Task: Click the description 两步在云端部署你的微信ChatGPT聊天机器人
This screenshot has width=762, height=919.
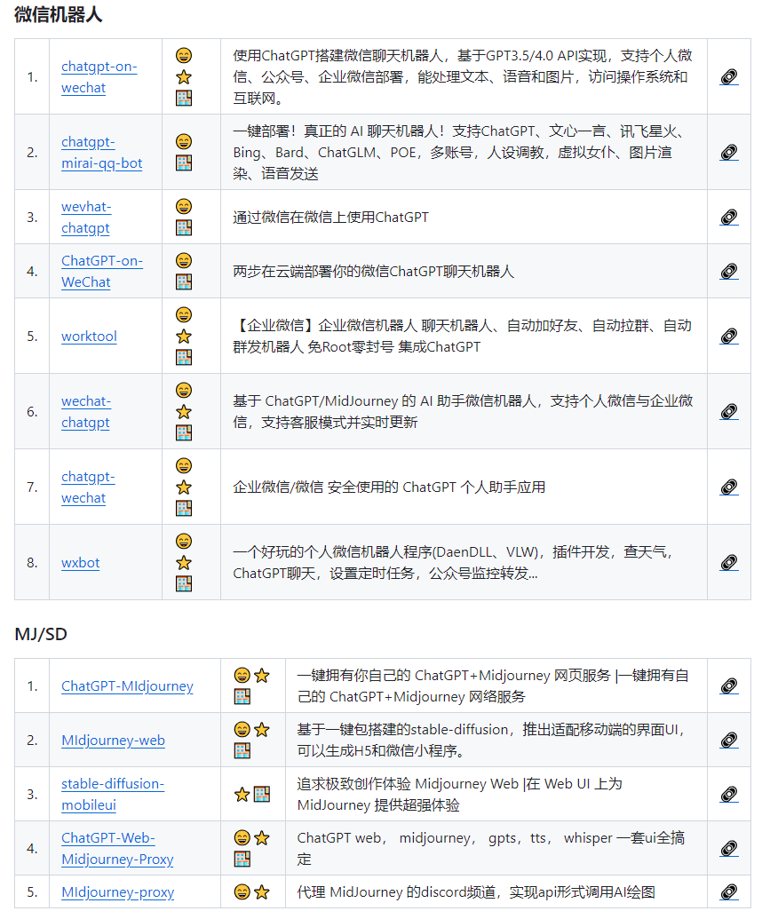Action: tap(373, 272)
